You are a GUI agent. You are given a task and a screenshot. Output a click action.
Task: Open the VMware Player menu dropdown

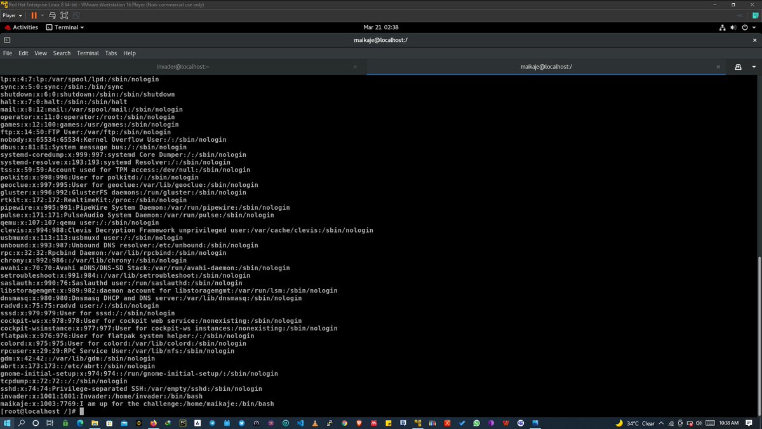pyautogui.click(x=13, y=15)
